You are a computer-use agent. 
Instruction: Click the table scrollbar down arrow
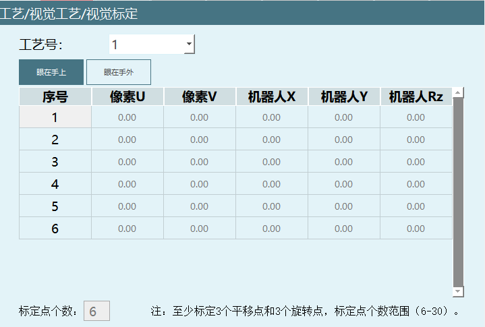tap(458, 291)
